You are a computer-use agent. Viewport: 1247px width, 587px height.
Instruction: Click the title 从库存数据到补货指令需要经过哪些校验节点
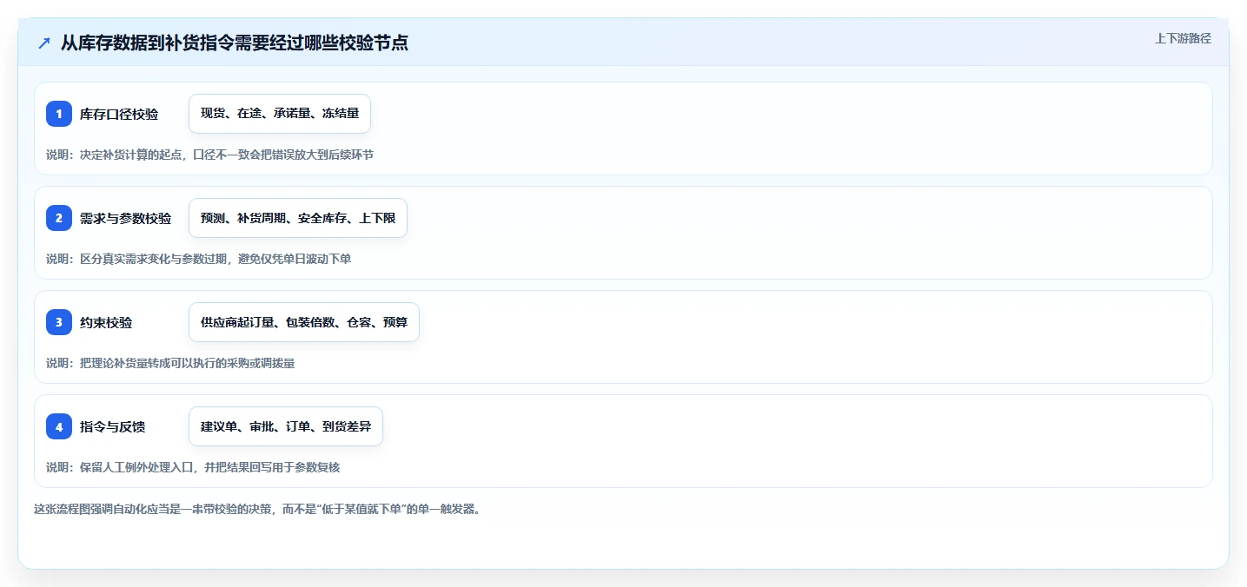[x=235, y=43]
